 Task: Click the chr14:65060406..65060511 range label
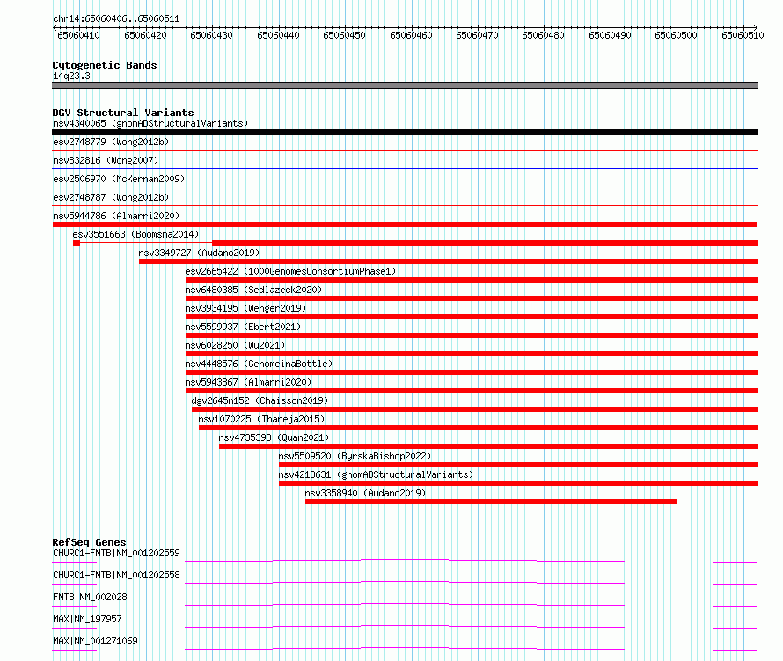[x=116, y=19]
